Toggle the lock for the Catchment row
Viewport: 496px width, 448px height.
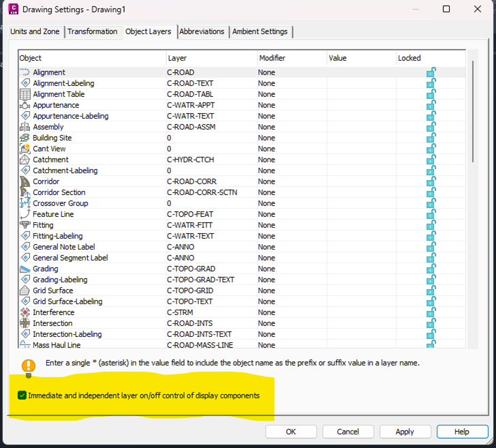click(x=431, y=160)
